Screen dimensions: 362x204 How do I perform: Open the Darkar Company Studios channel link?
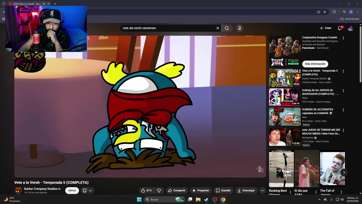(41, 189)
